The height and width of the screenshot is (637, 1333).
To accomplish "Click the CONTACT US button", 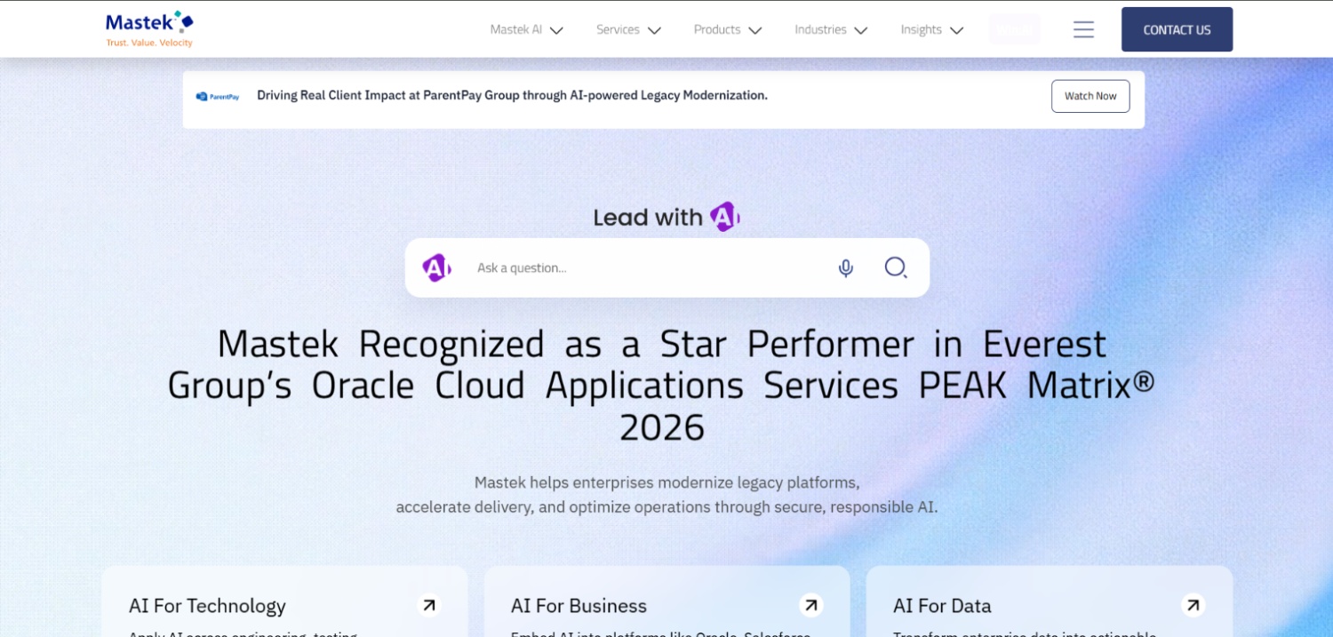I will [1177, 29].
